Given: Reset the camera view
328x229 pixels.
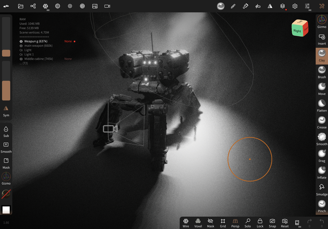Looking at the screenshot, I should pyautogui.click(x=285, y=223).
